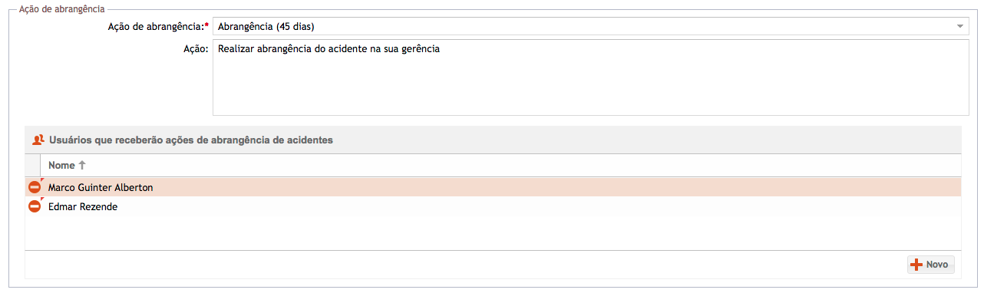Click the users icon in the grid header
This screenshot has width=984, height=293.
(x=38, y=140)
